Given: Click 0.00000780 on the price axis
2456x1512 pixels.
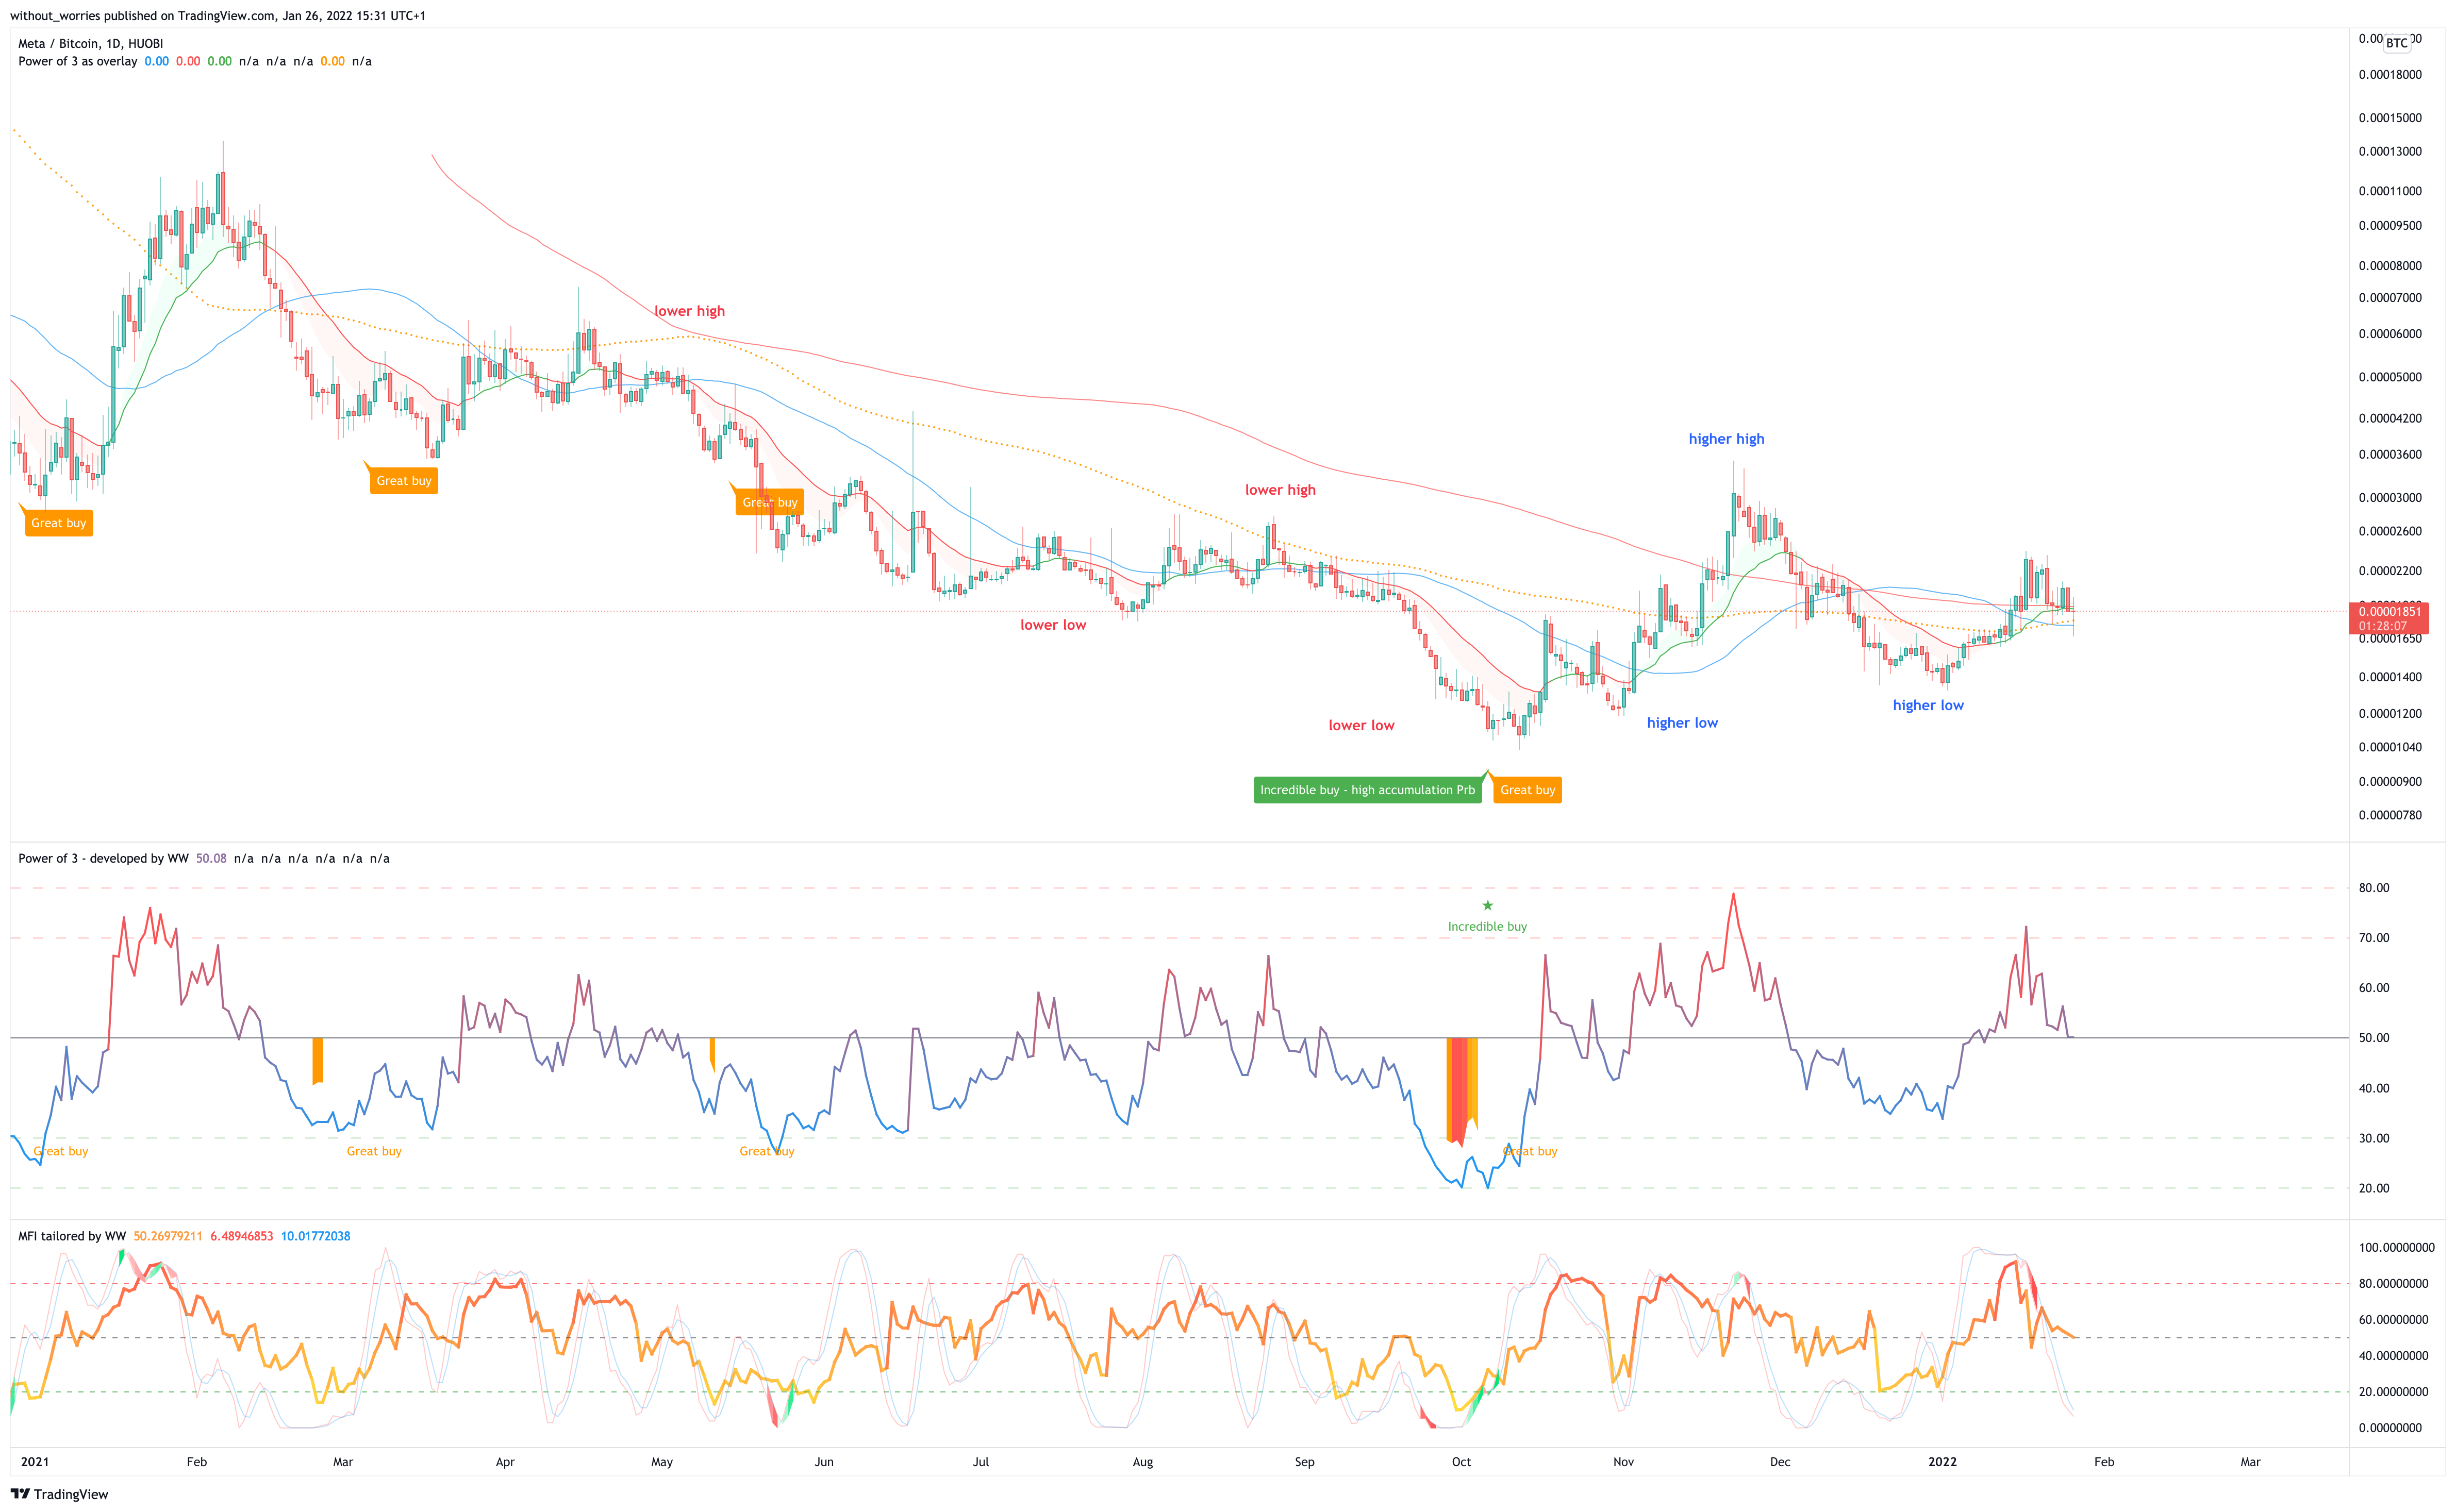Looking at the screenshot, I should tap(2390, 816).
